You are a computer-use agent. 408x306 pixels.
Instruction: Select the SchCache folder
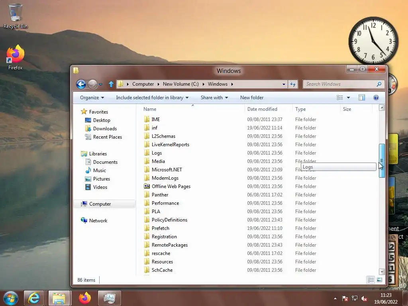tap(162, 270)
